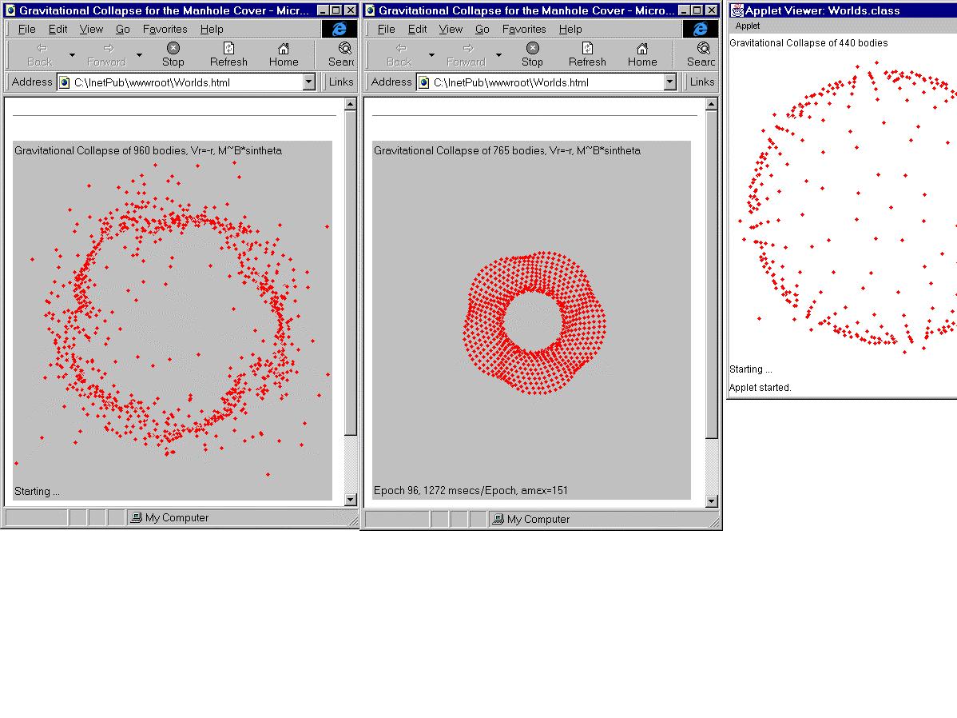Click Stop icon in left browser toolbar
Image resolution: width=957 pixels, height=718 pixels.
[173, 49]
